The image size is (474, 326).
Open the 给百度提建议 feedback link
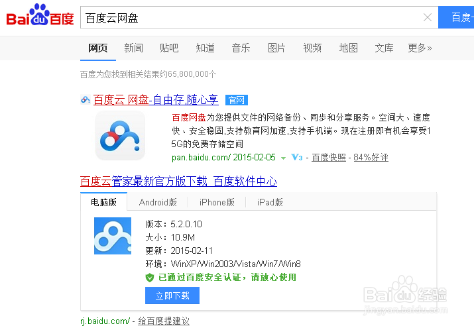coord(164,321)
